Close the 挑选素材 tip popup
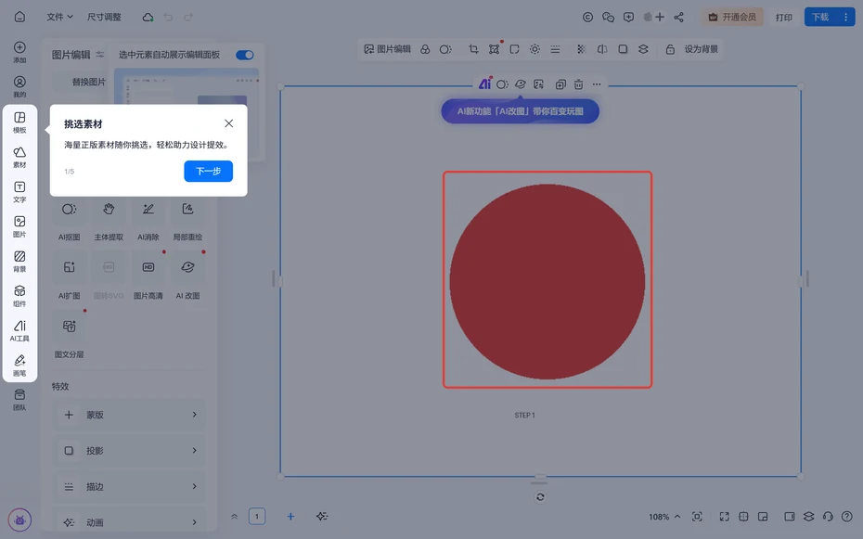 [x=229, y=123]
